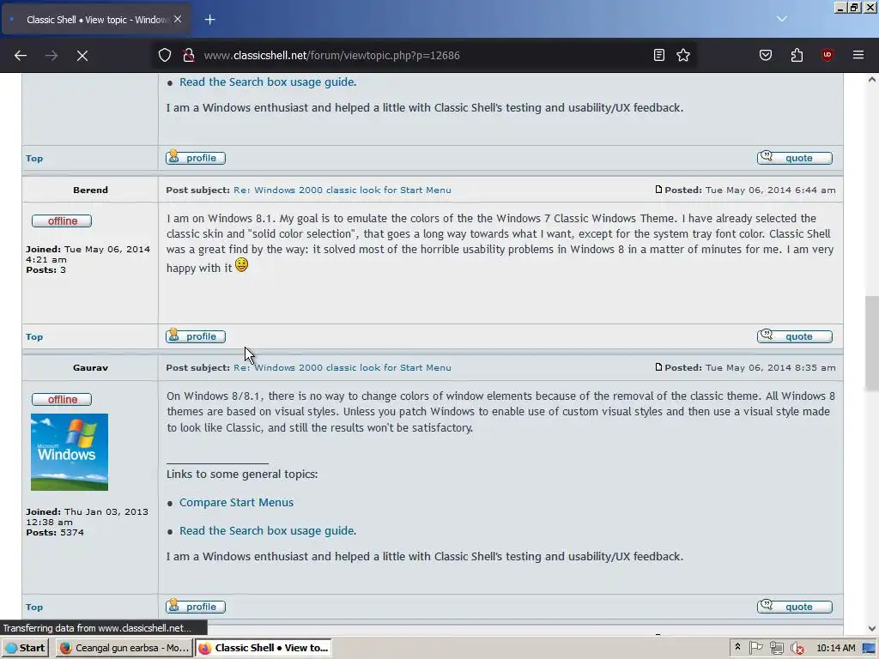The height and width of the screenshot is (659, 879).
Task: Click the muted volume tray icon
Action: [797, 648]
